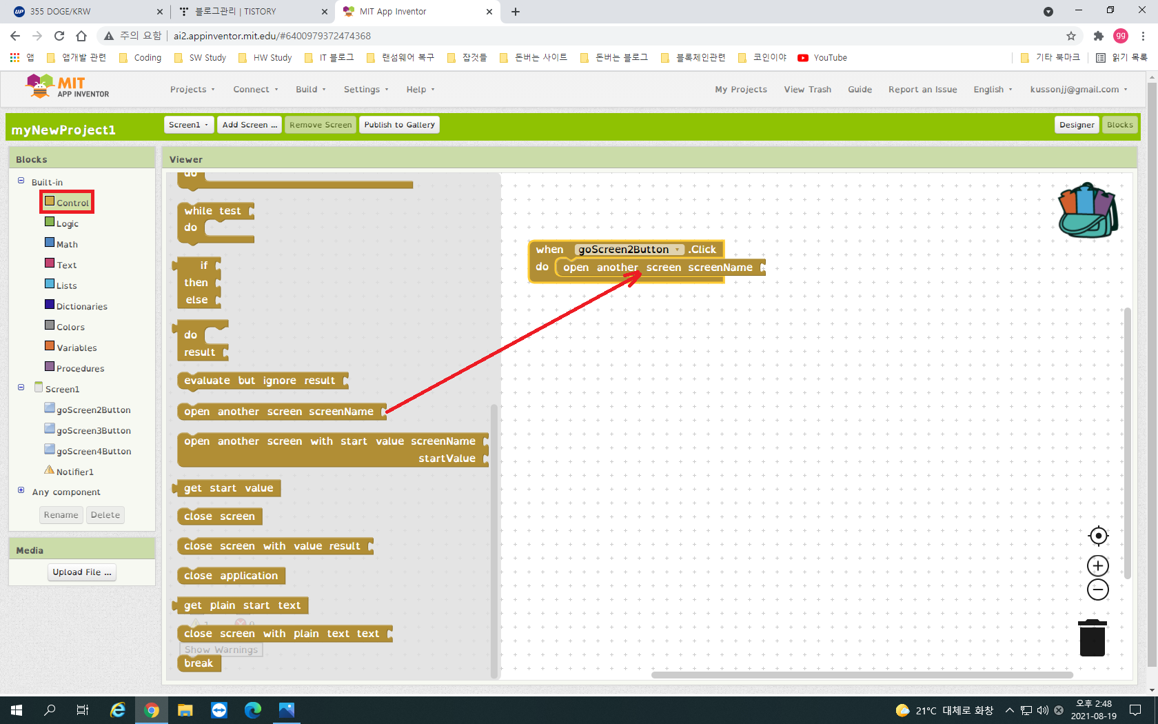Viewport: 1158px width, 724px height.
Task: Open File Explorer from the taskbar
Action: click(x=185, y=710)
